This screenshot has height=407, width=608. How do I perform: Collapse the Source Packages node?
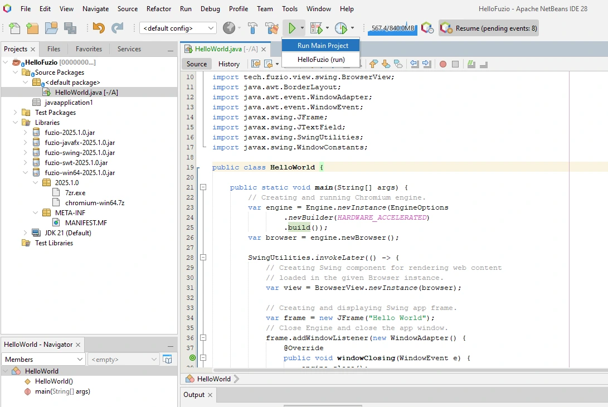(16, 72)
